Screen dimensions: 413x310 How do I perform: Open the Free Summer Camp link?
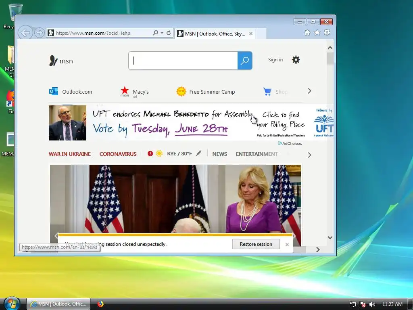coord(205,92)
